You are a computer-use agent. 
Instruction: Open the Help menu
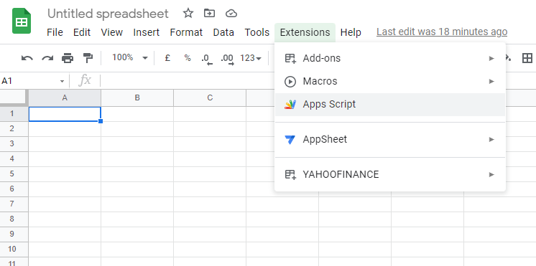pyautogui.click(x=351, y=32)
